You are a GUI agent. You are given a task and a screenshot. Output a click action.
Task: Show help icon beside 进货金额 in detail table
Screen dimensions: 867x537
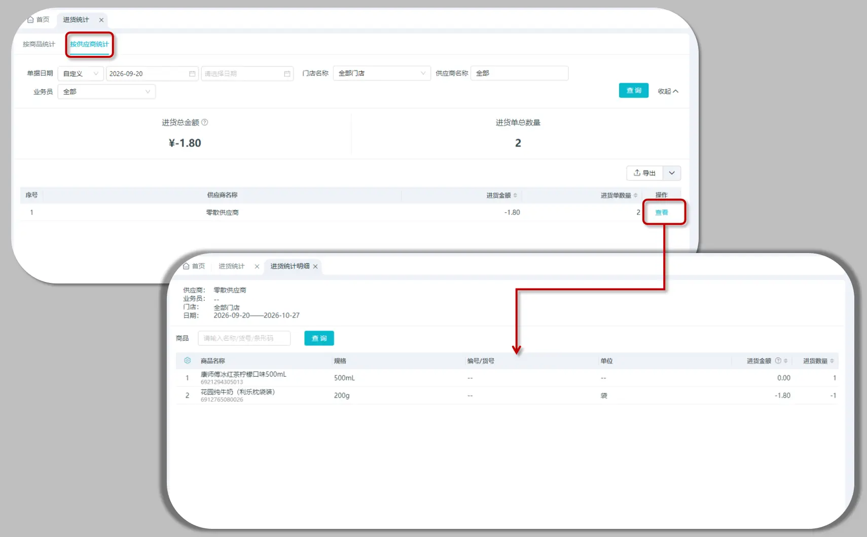(778, 361)
